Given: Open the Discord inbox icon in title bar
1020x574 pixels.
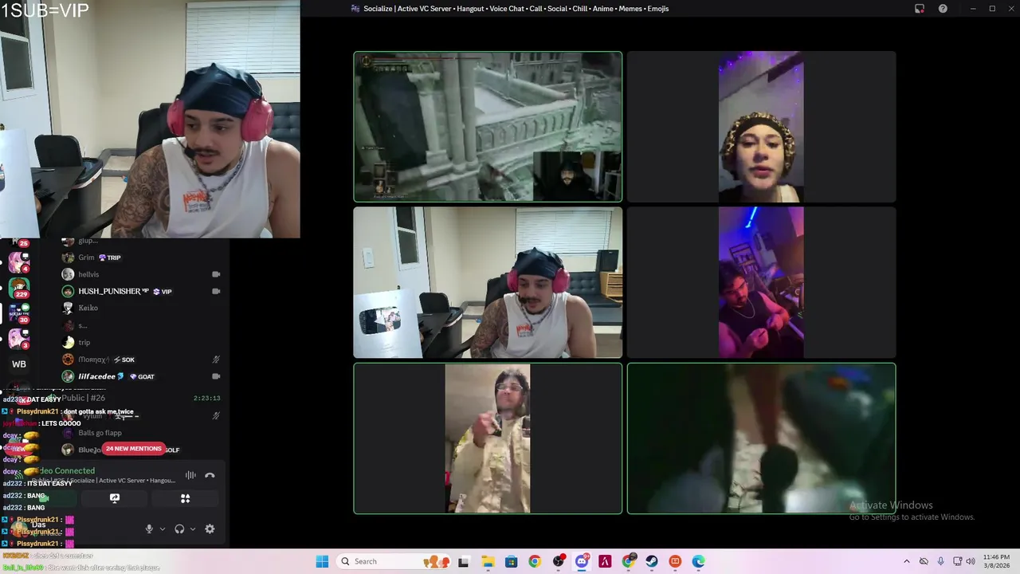Looking at the screenshot, I should coord(920,9).
